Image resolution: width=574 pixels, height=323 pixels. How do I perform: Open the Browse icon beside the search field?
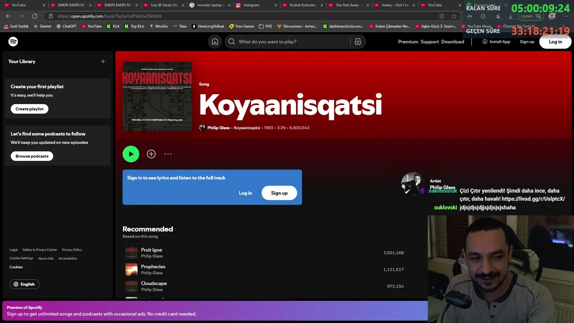point(358,42)
